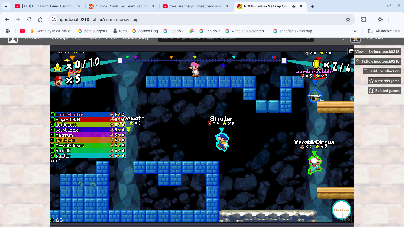Open the horned frog bookmark

(145, 31)
